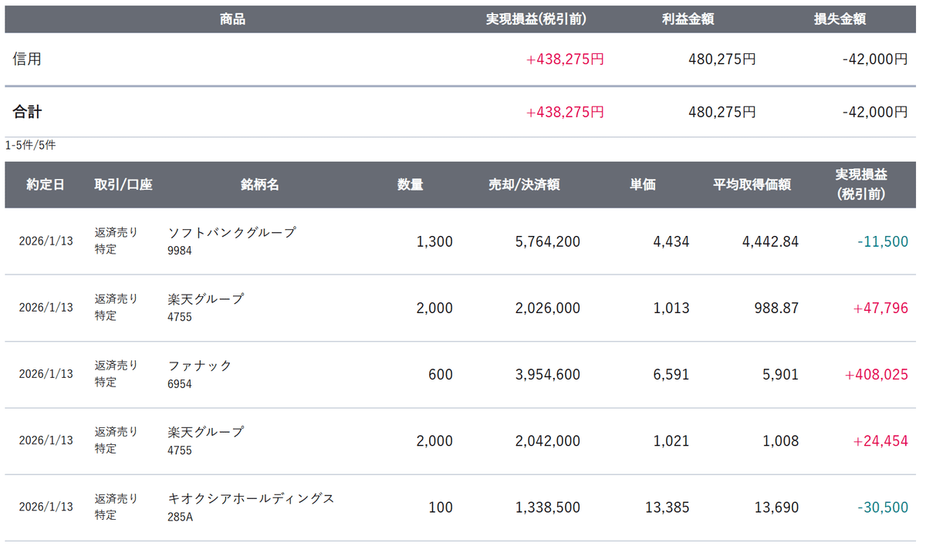
Task: Click the 約定日 column header
Action: (x=46, y=185)
